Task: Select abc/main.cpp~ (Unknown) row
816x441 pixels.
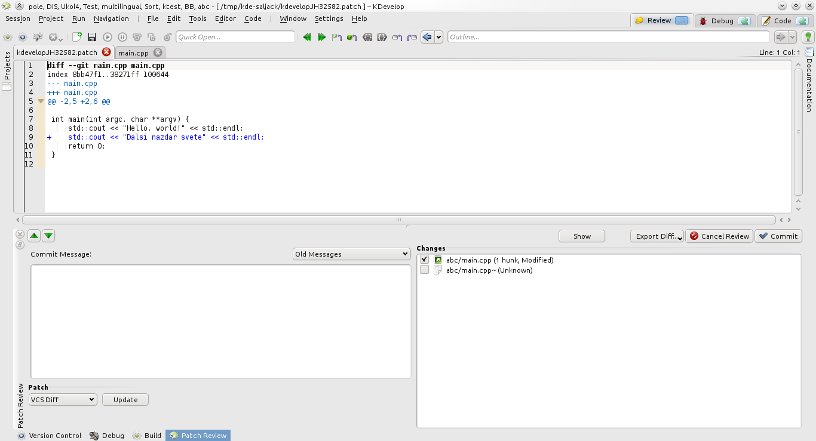Action: click(609, 270)
